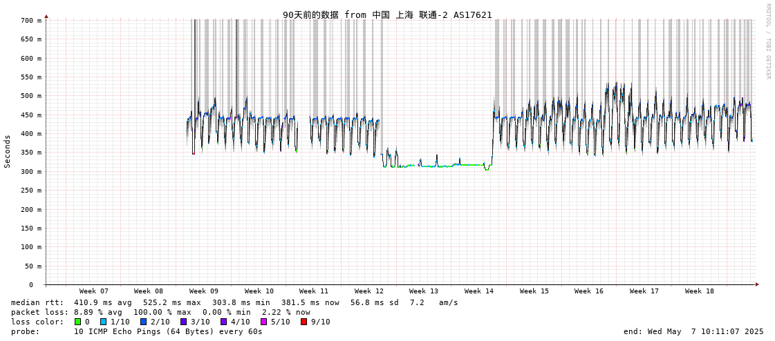This screenshot has height=341, width=775.
Task: Click the green 0 loss color swatch
Action: tap(77, 322)
